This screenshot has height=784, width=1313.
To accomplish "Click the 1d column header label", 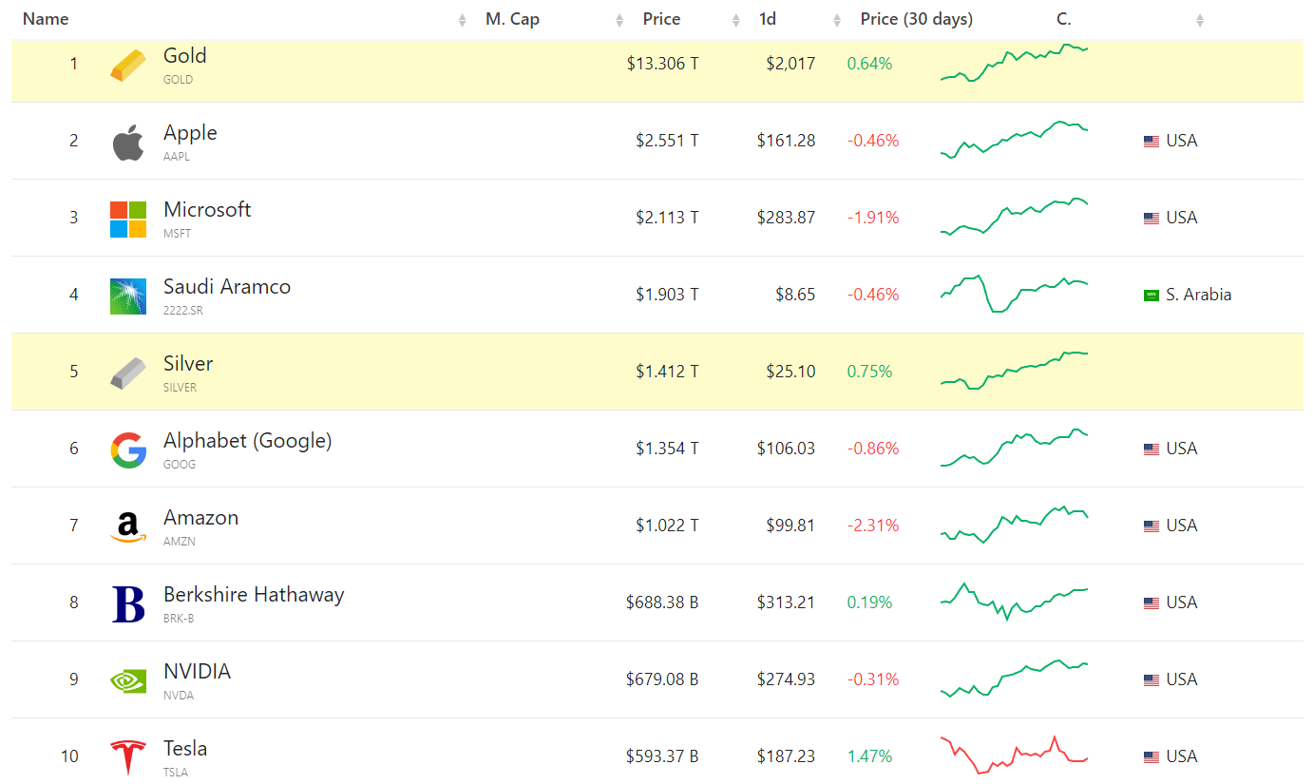I will (768, 19).
